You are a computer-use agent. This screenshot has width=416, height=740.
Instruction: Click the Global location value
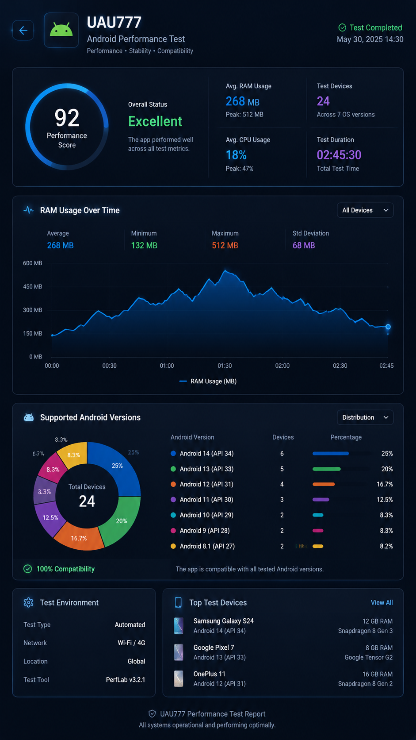point(136,661)
